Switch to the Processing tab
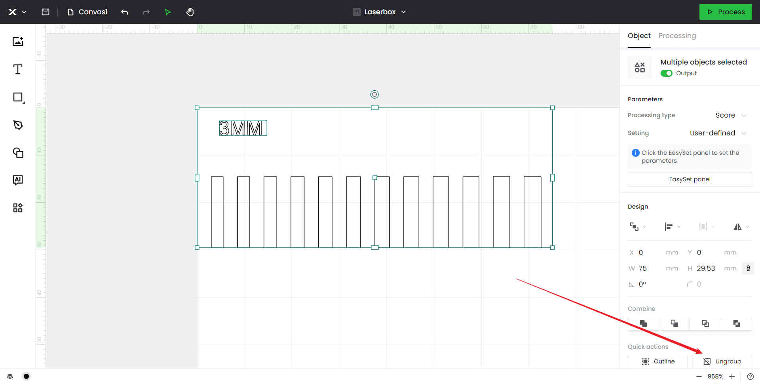Screen dimensions: 760x384 coord(677,36)
